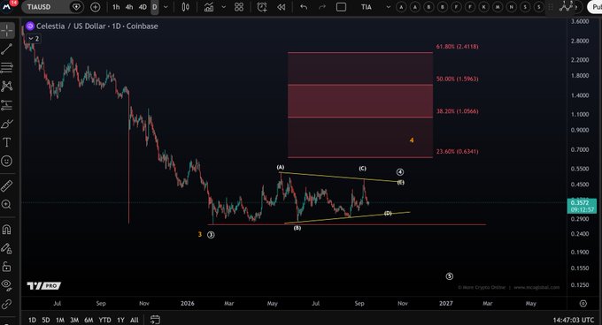
Task: Start bar replay mode
Action: coord(282,7)
